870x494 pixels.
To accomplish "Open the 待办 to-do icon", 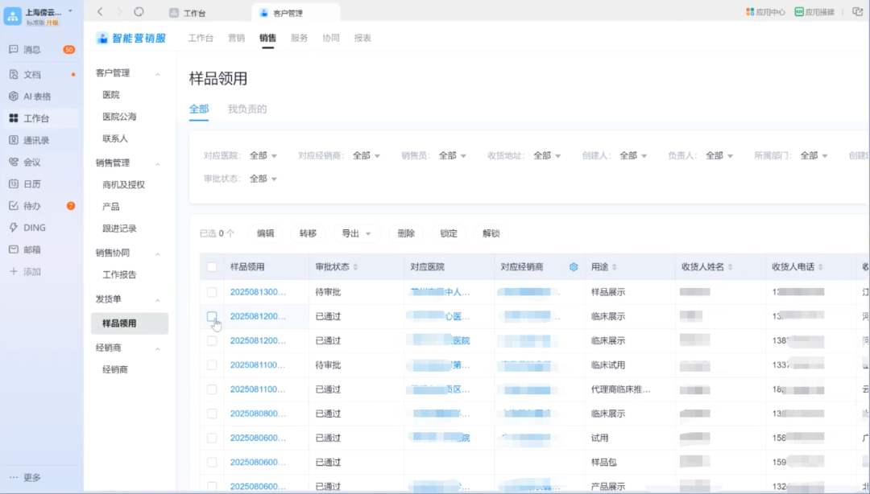I will (14, 206).
